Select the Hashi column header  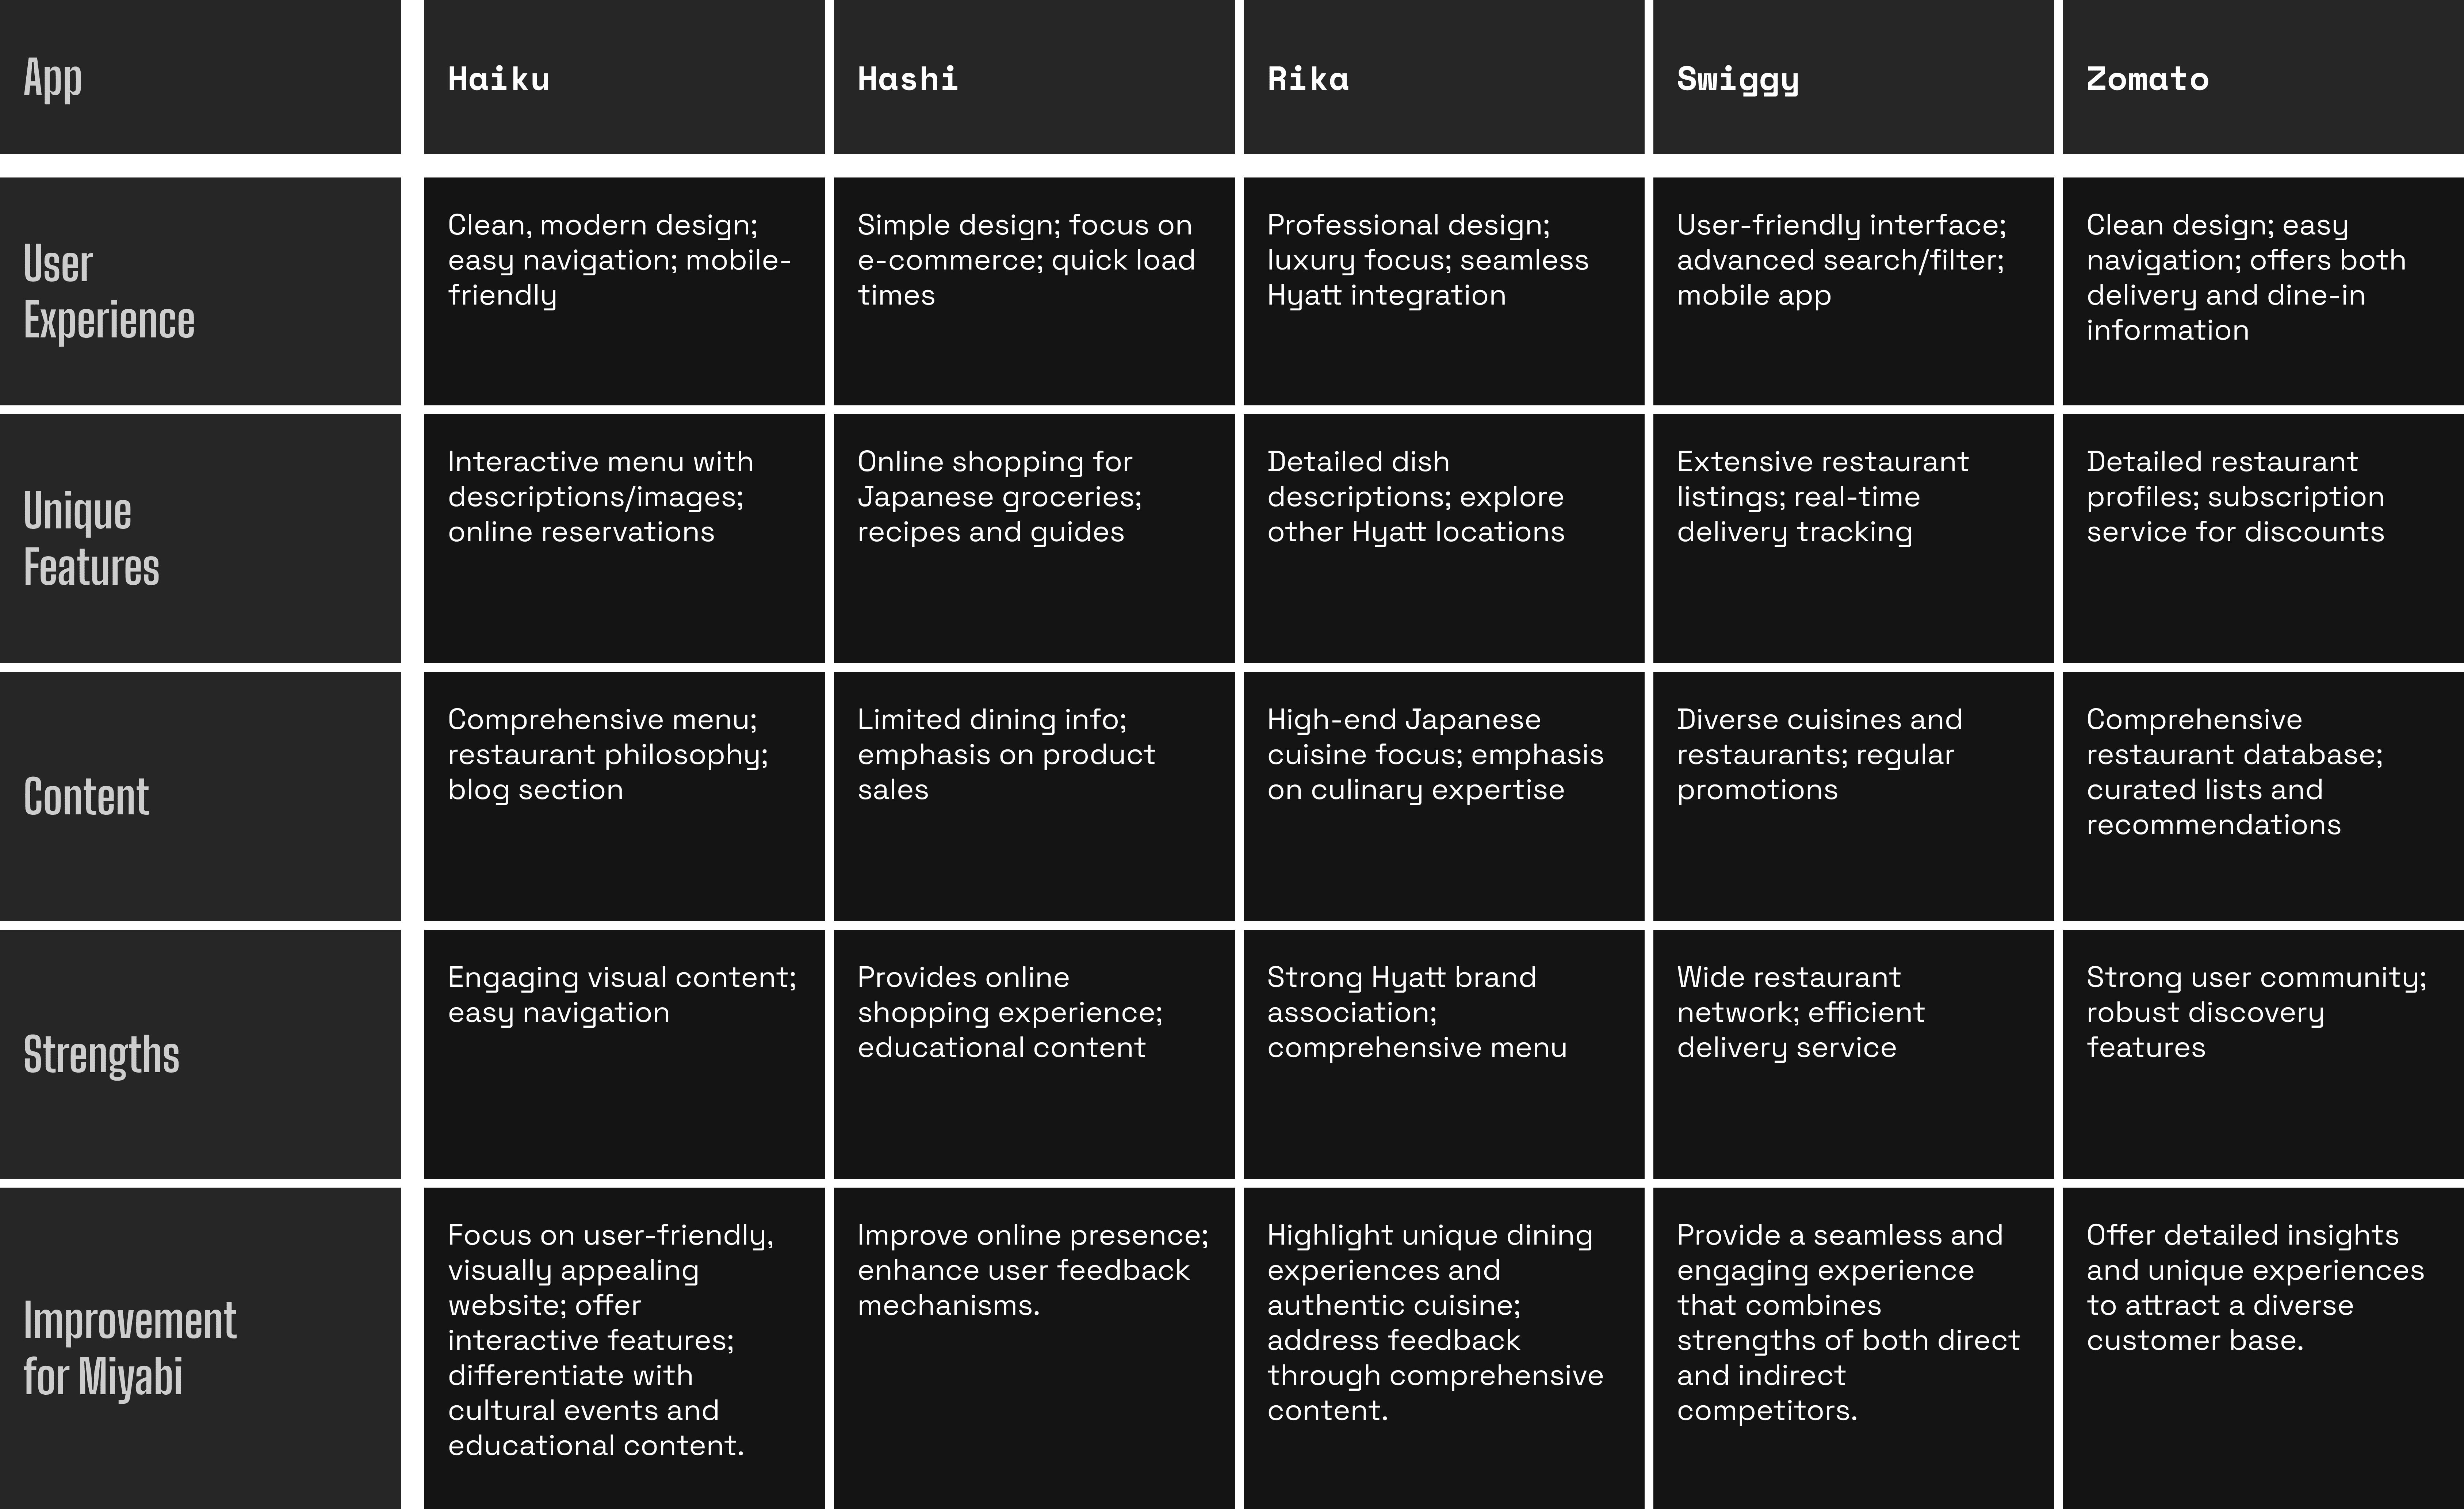(x=1034, y=77)
